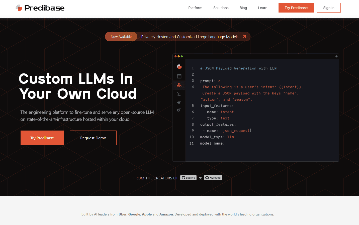Click 'Developed and deployed with the world's leading organizations'

[x=224, y=214]
